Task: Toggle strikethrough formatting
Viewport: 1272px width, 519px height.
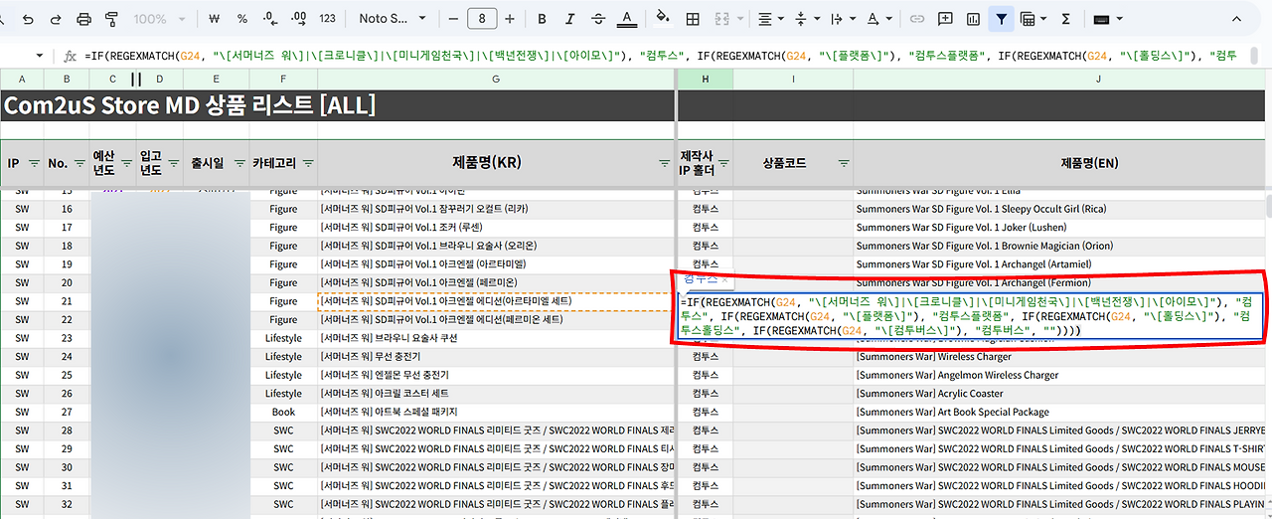Action: [597, 19]
